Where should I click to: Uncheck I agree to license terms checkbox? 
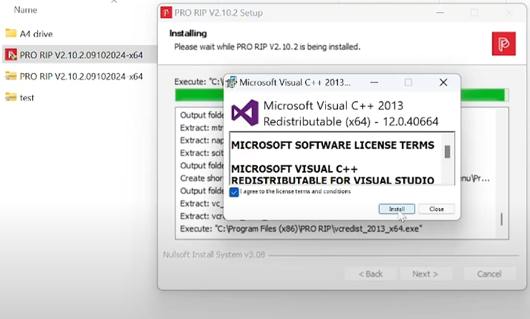[x=234, y=192]
